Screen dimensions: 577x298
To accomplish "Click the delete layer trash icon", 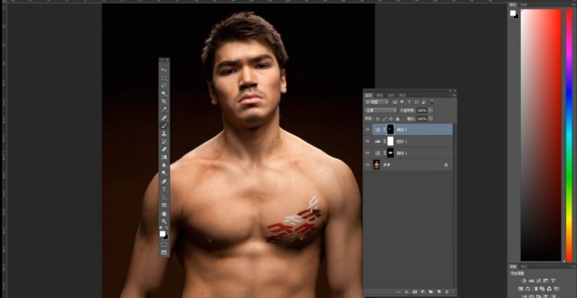I will pos(446,292).
